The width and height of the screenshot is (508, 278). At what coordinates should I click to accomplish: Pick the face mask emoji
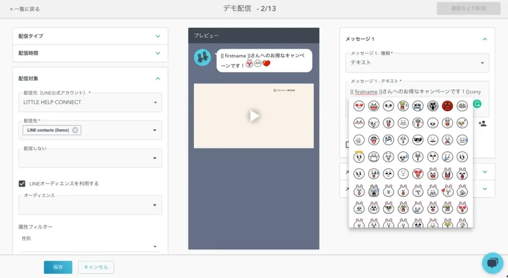(374, 157)
